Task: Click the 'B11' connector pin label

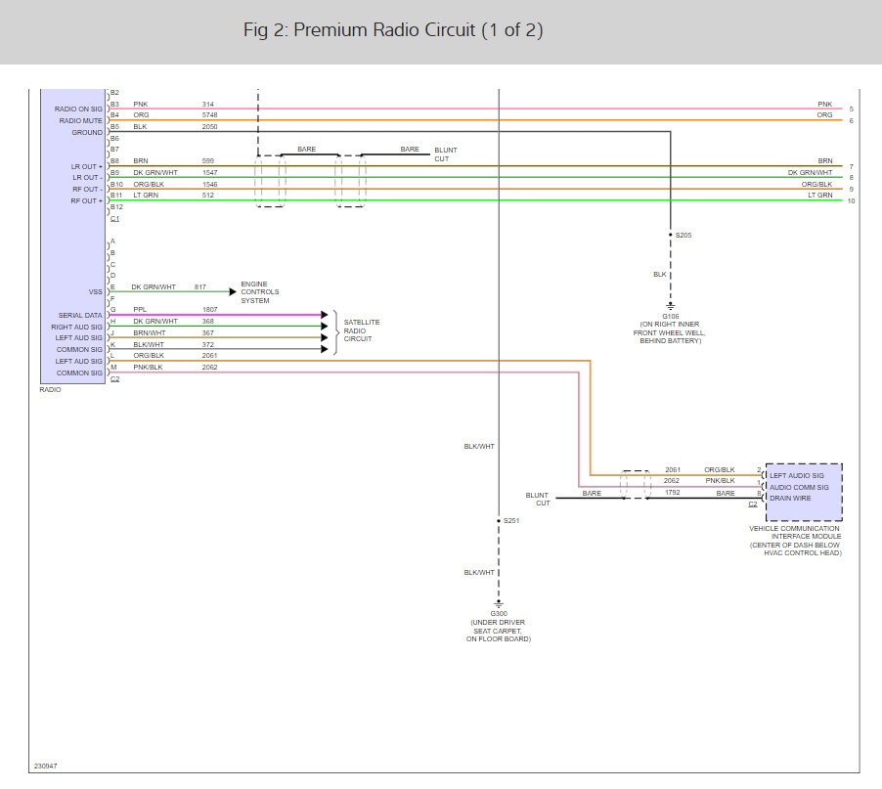Action: pos(116,196)
